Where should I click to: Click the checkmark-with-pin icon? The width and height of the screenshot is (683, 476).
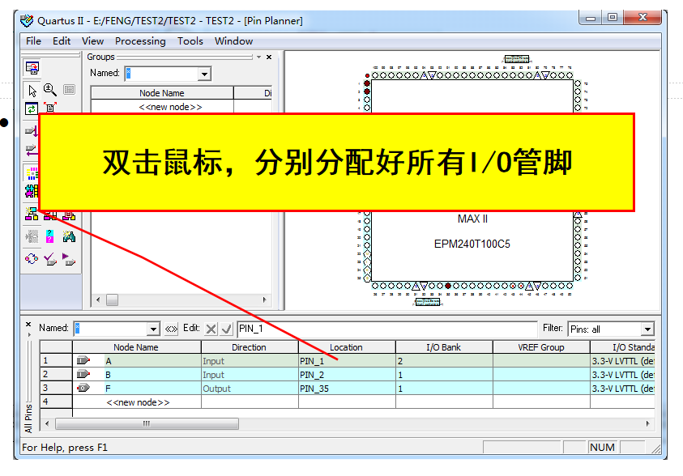click(50, 259)
